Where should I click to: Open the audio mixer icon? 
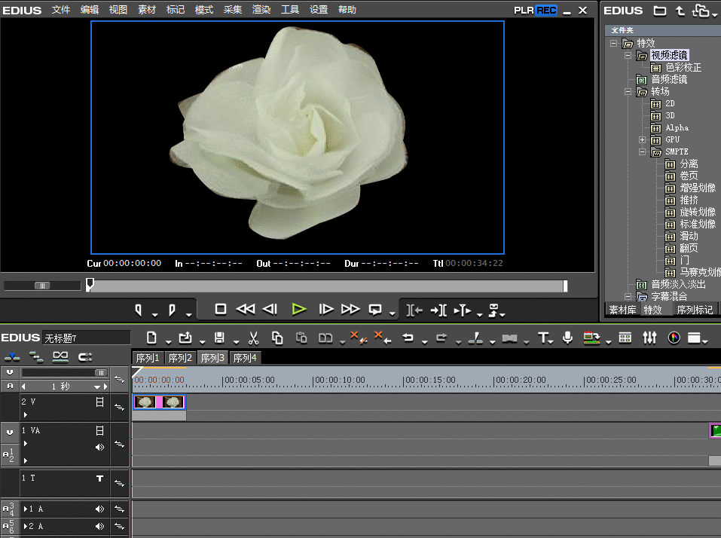[649, 338]
